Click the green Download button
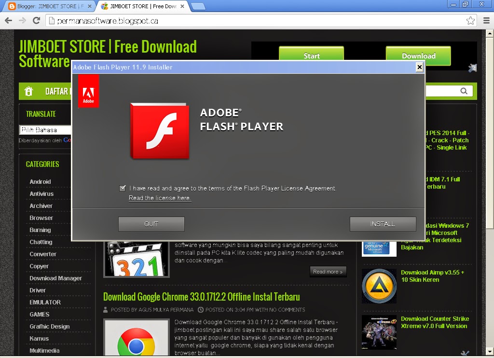The image size is (494, 358). pos(418,55)
